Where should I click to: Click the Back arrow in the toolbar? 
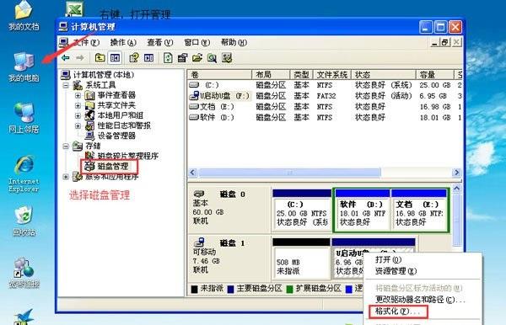tap(66, 58)
